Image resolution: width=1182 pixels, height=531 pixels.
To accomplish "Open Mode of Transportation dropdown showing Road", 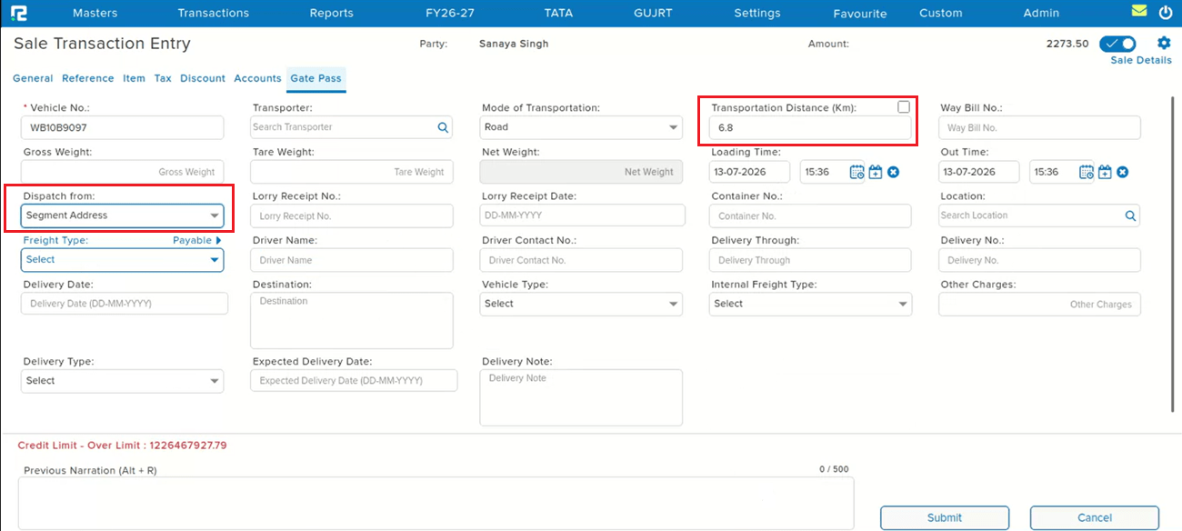I will (x=581, y=127).
